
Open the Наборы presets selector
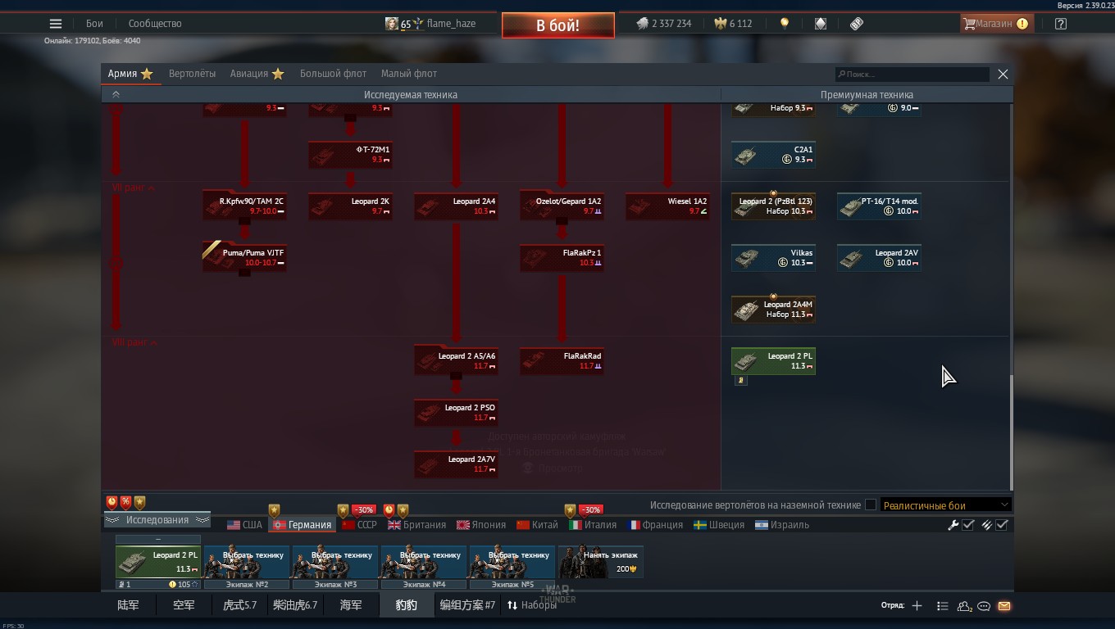click(x=531, y=605)
